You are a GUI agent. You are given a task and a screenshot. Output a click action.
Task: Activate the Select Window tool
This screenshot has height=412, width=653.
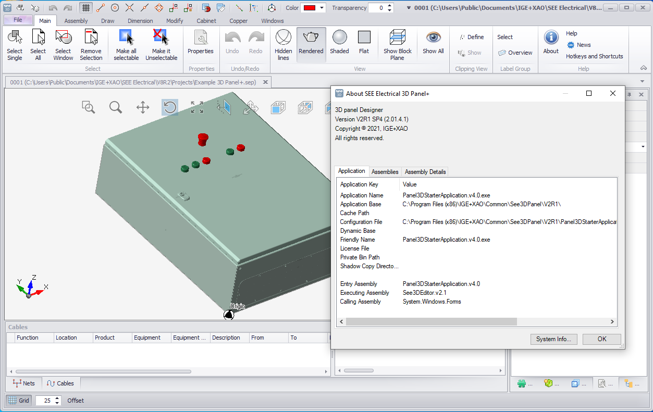pos(63,45)
